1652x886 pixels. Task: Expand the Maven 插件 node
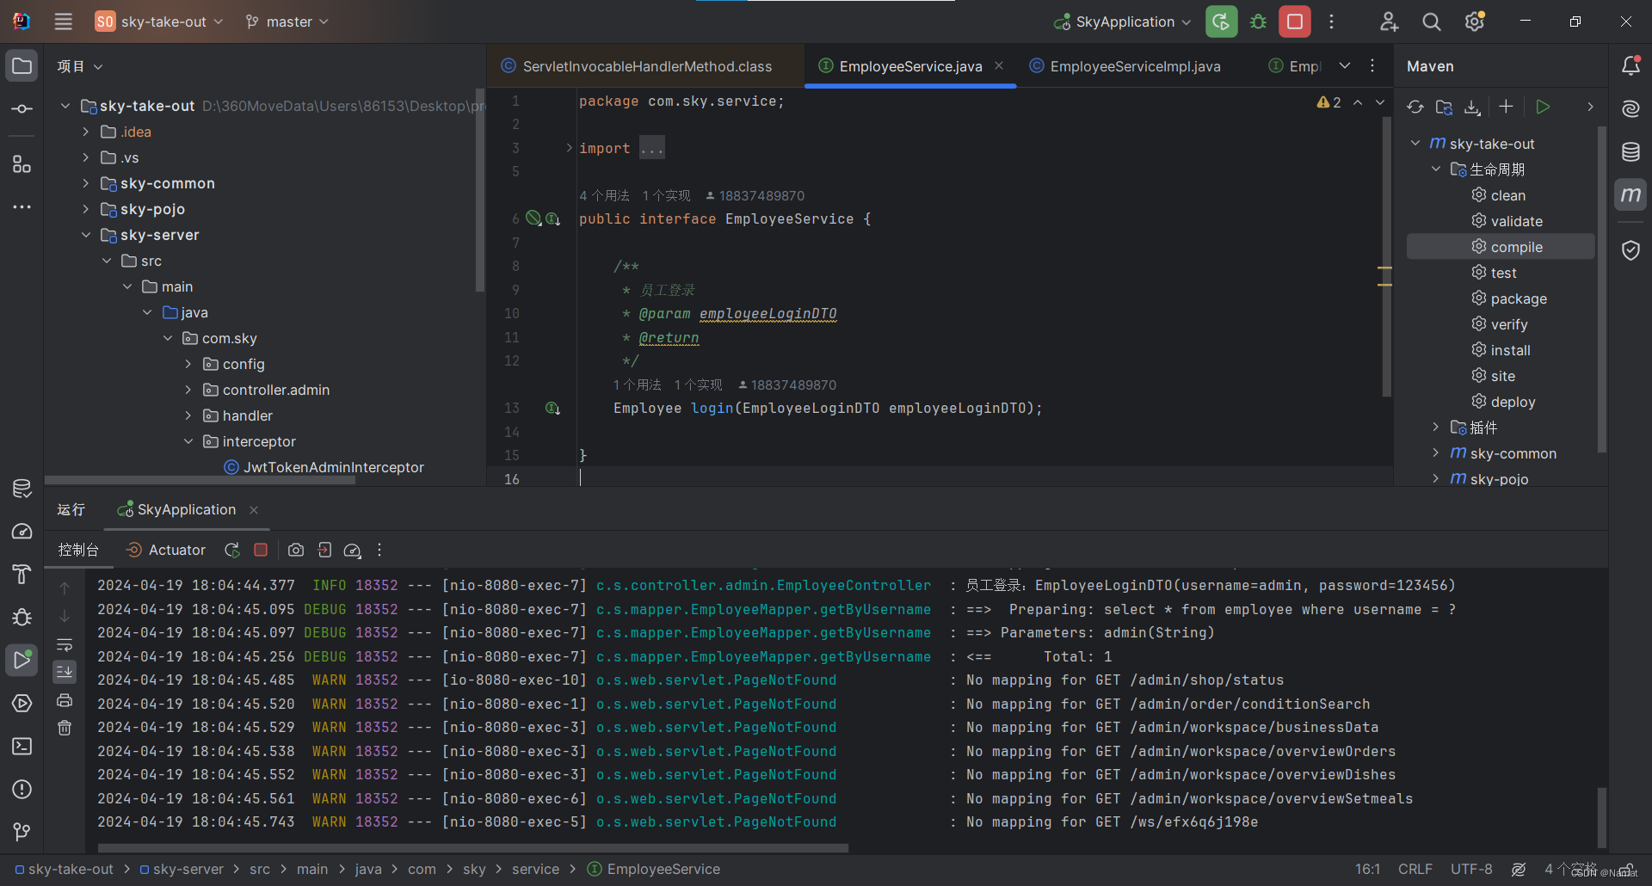(1435, 427)
